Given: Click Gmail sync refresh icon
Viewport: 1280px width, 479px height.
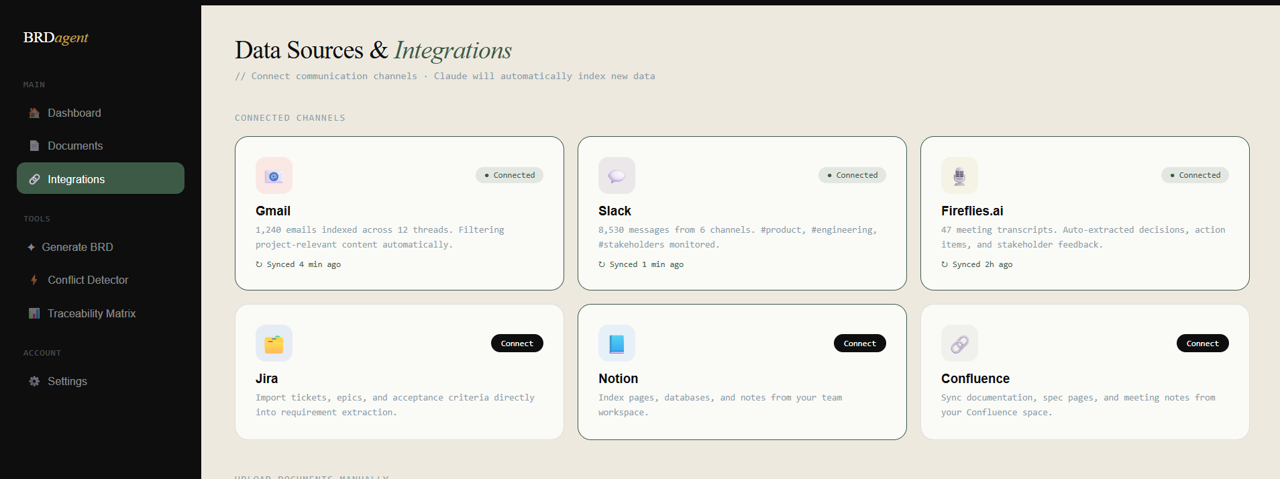Looking at the screenshot, I should [259, 264].
